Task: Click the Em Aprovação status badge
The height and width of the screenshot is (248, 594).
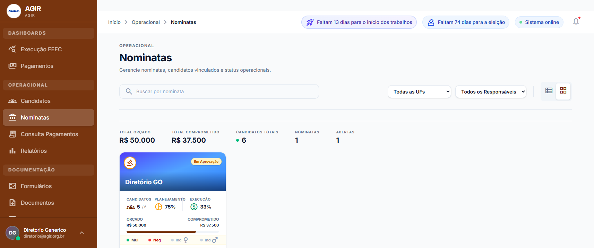Action: [206, 162]
